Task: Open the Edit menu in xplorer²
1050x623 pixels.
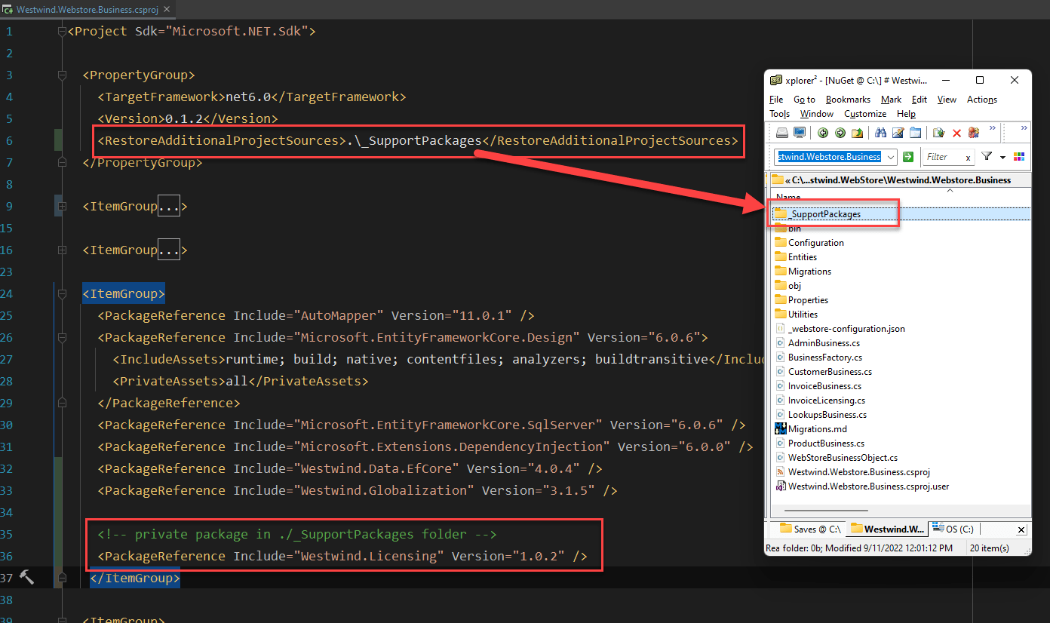Action: (920, 100)
